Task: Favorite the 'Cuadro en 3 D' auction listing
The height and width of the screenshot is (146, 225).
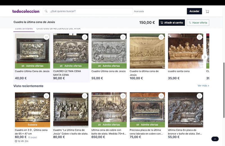Action: click(x=46, y=96)
